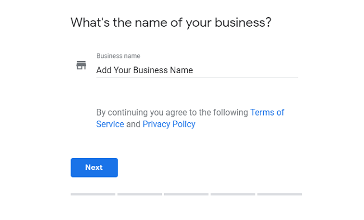
Task: Click the word "name" in the page heading
Action: 151,23
